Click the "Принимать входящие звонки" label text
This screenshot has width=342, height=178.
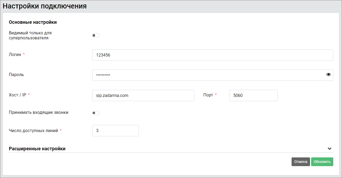pos(39,113)
